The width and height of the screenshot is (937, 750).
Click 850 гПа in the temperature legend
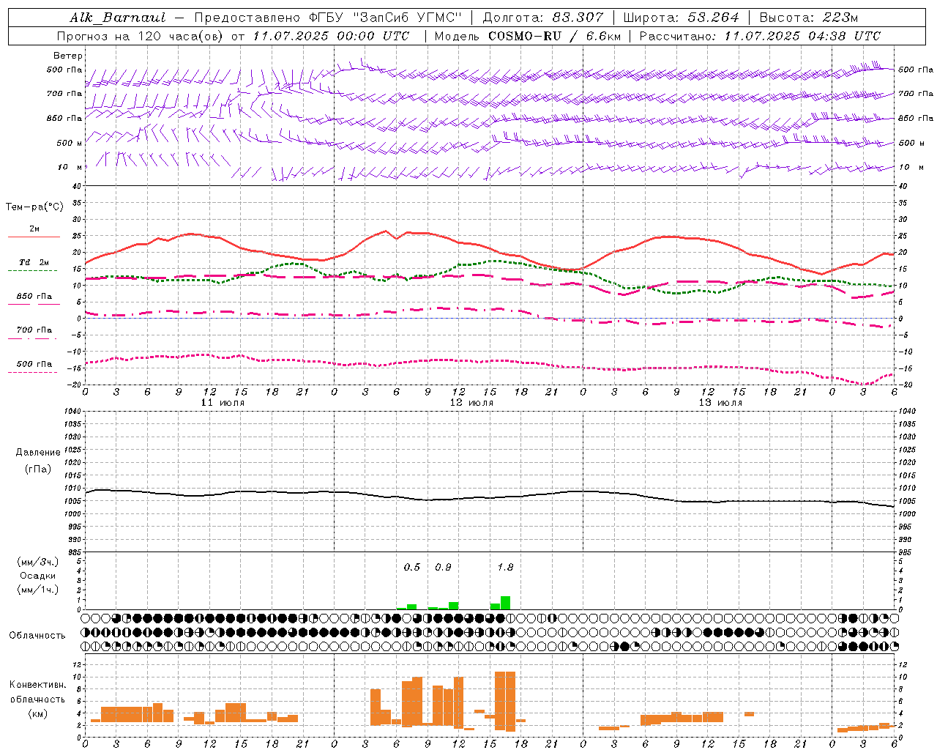pyautogui.click(x=34, y=296)
